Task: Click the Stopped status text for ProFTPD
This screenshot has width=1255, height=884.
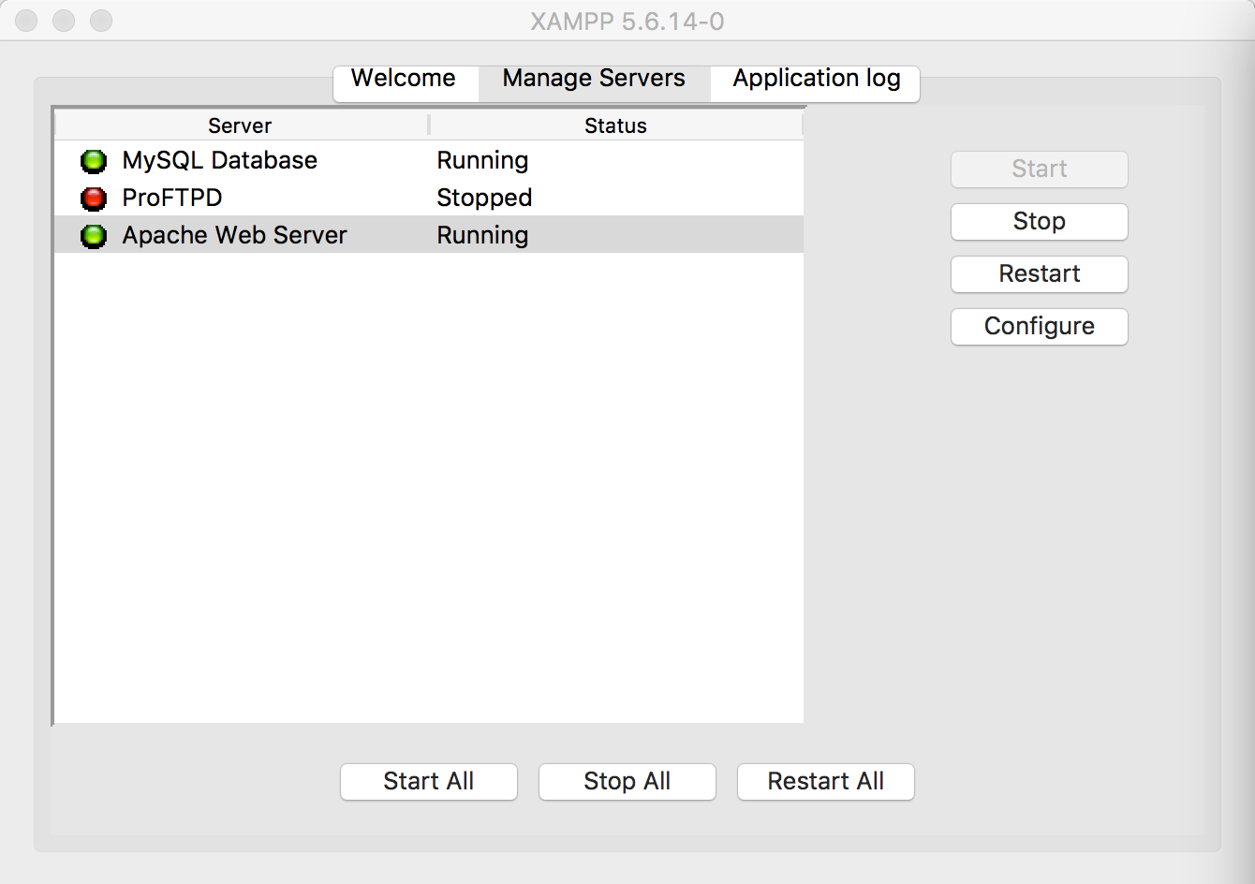Action: tap(484, 199)
